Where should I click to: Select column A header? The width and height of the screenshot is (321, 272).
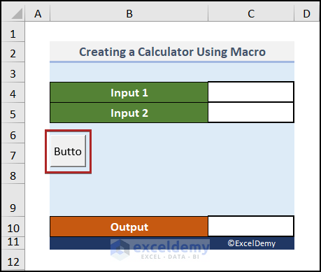pyautogui.click(x=38, y=13)
